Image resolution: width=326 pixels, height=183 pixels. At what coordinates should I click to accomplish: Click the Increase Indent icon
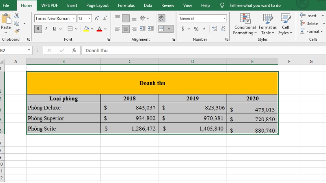coord(151,29)
